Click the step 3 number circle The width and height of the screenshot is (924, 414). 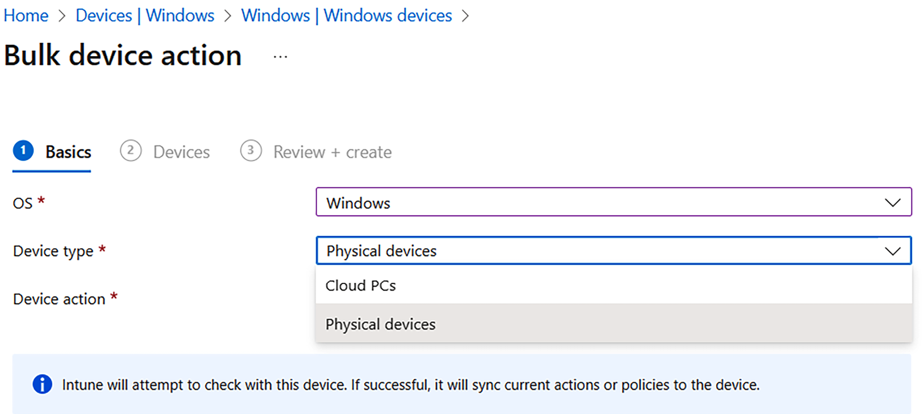click(251, 151)
